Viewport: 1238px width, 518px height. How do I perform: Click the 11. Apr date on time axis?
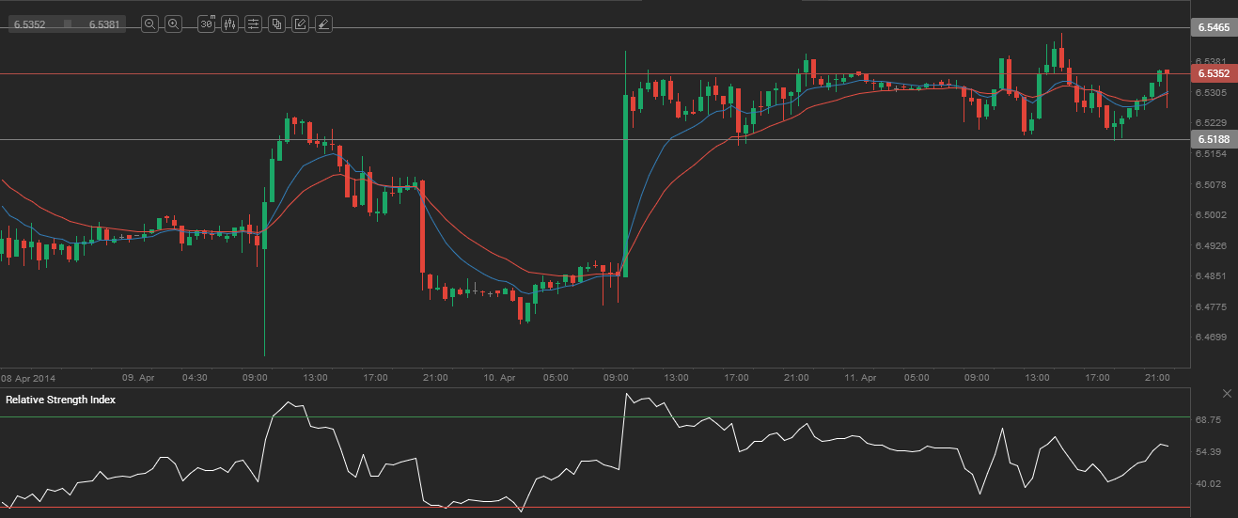pyautogui.click(x=861, y=377)
